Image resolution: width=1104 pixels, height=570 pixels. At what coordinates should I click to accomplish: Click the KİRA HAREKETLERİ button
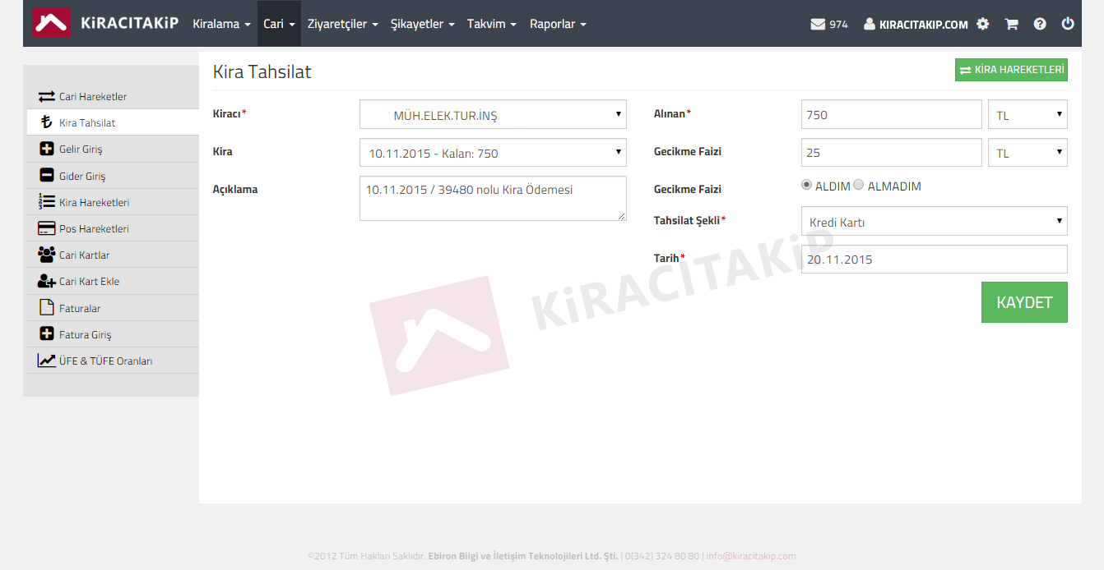1011,70
